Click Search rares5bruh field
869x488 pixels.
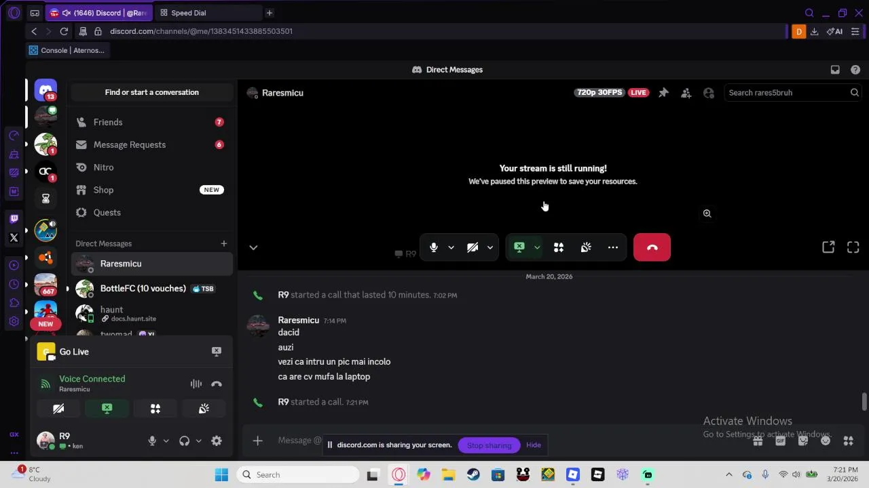pyautogui.click(x=793, y=93)
